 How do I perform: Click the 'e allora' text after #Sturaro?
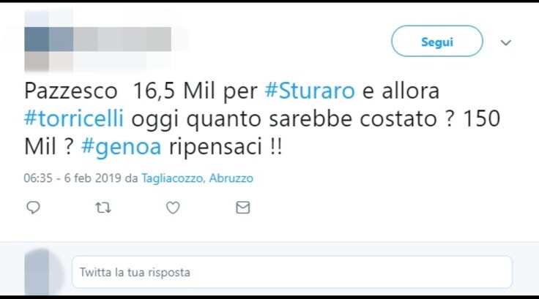[x=401, y=91]
